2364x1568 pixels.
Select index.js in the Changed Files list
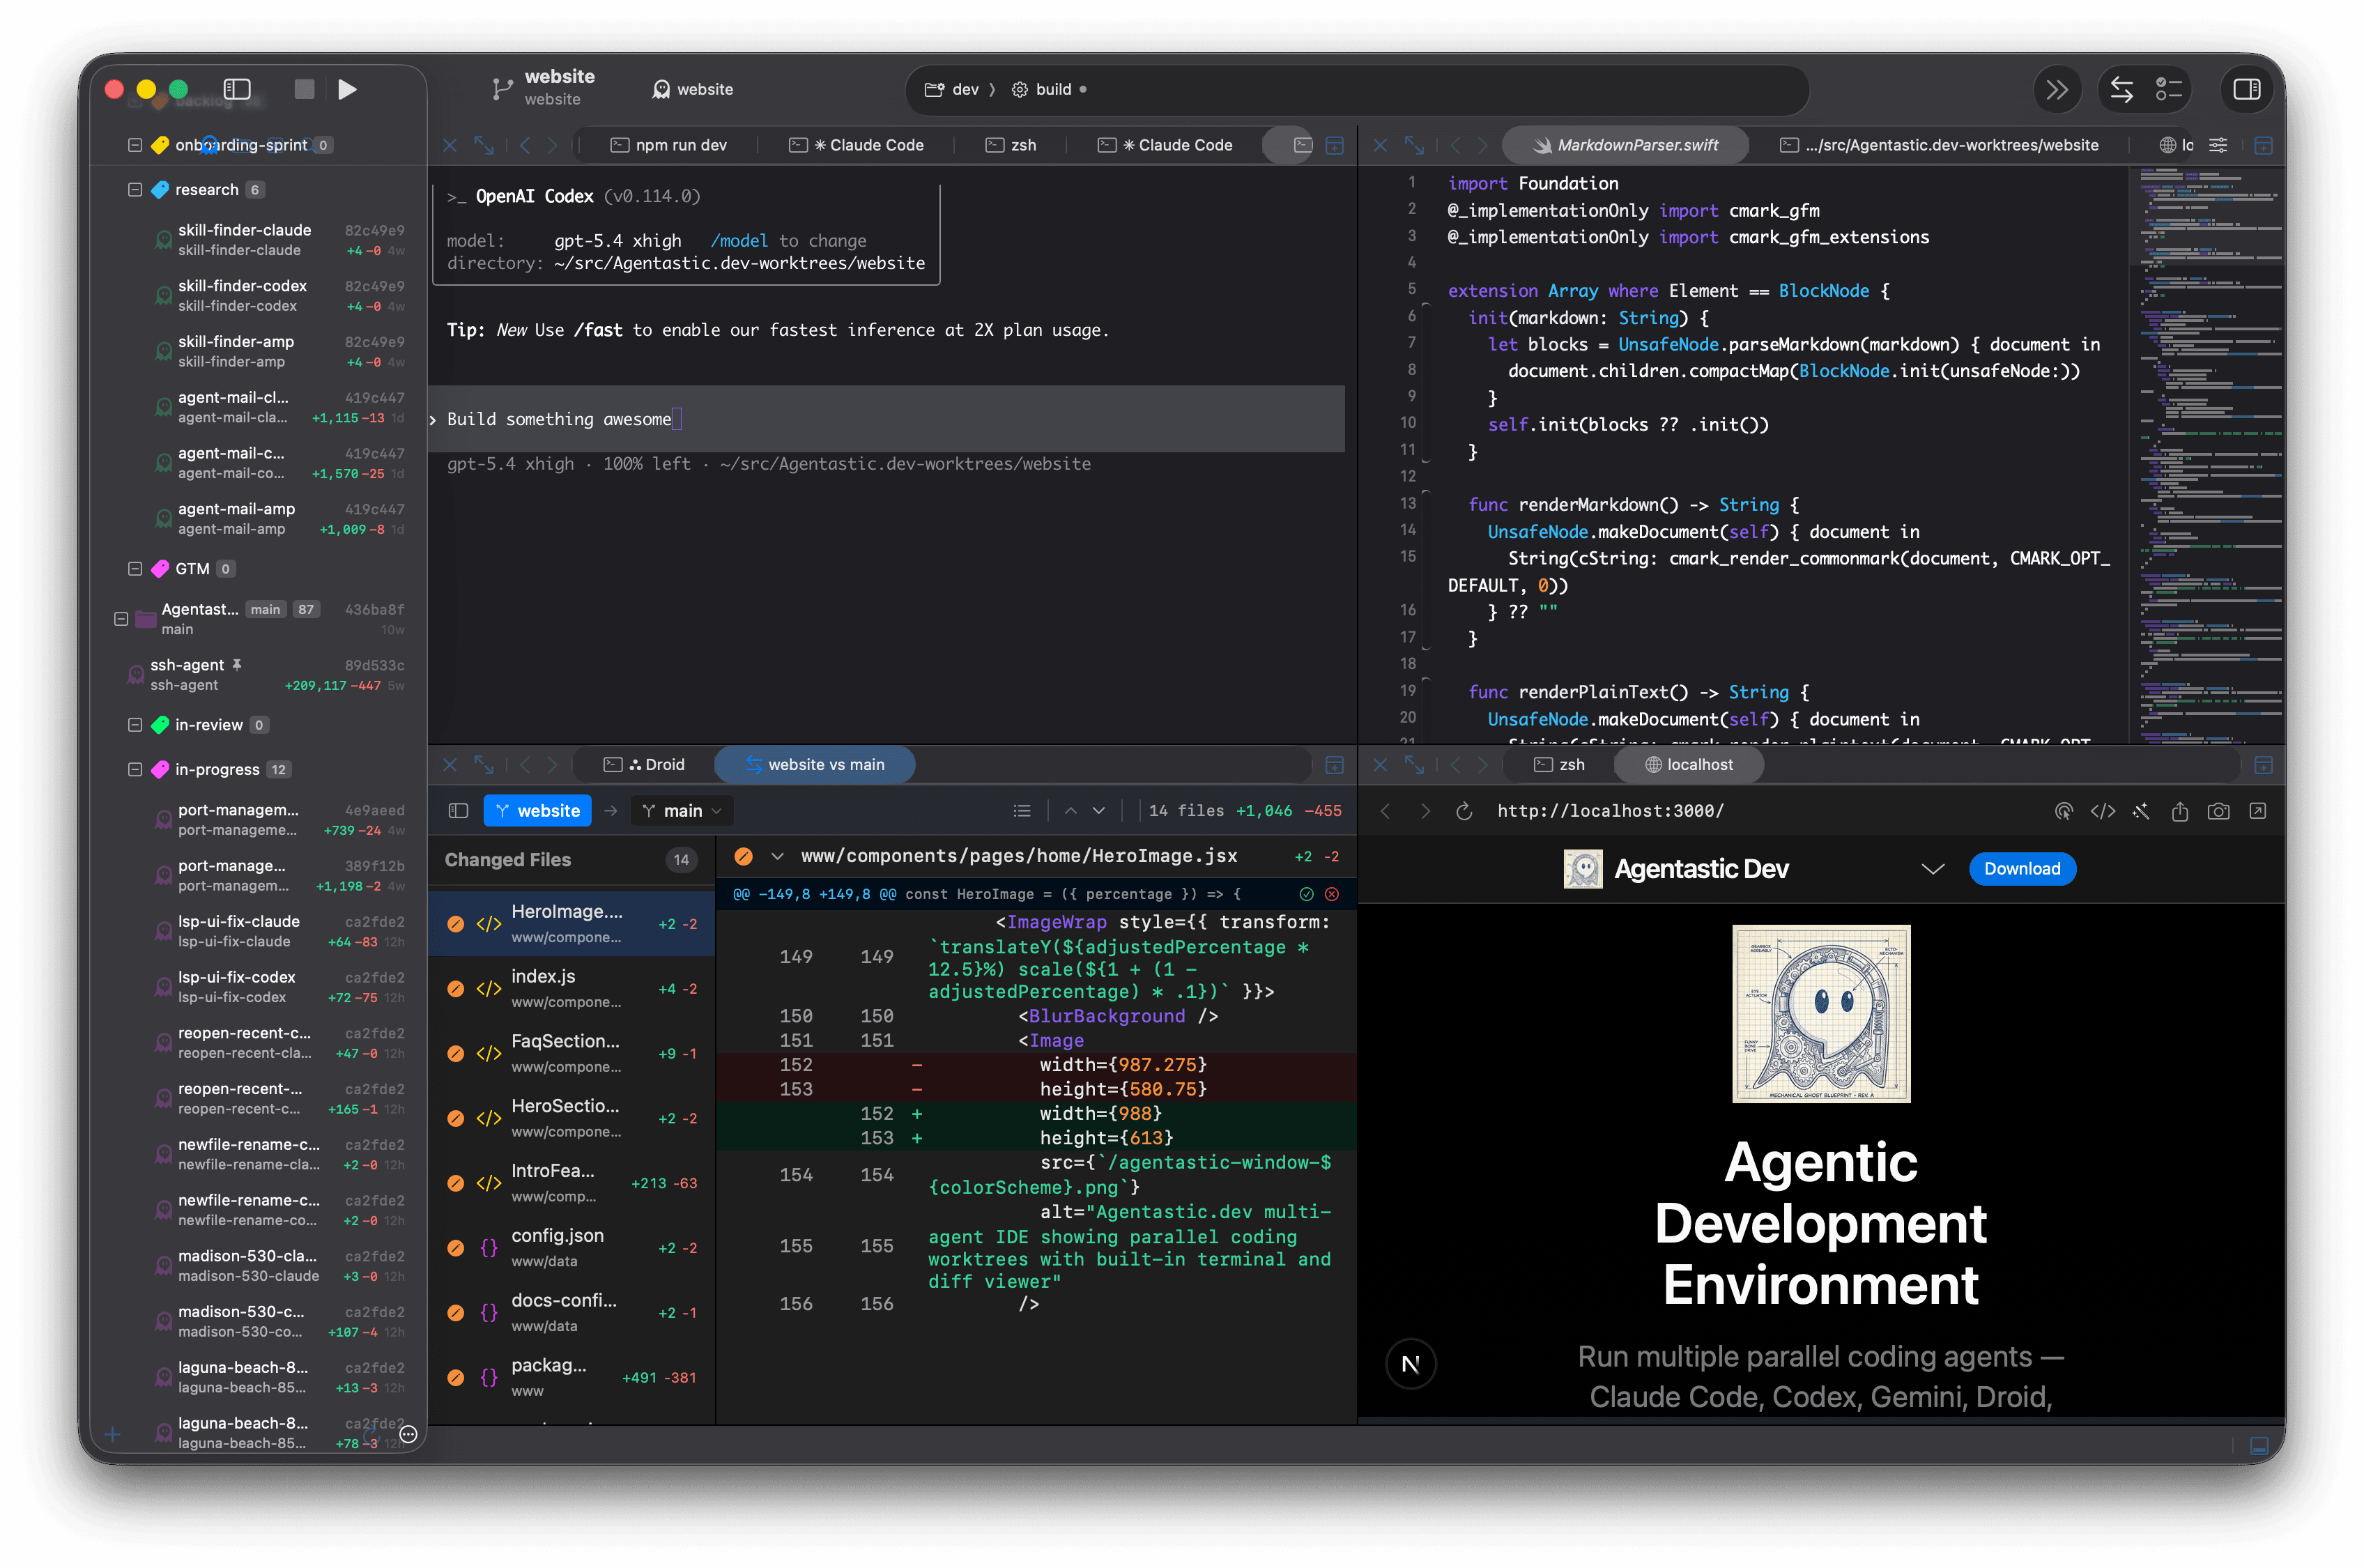[x=572, y=989]
